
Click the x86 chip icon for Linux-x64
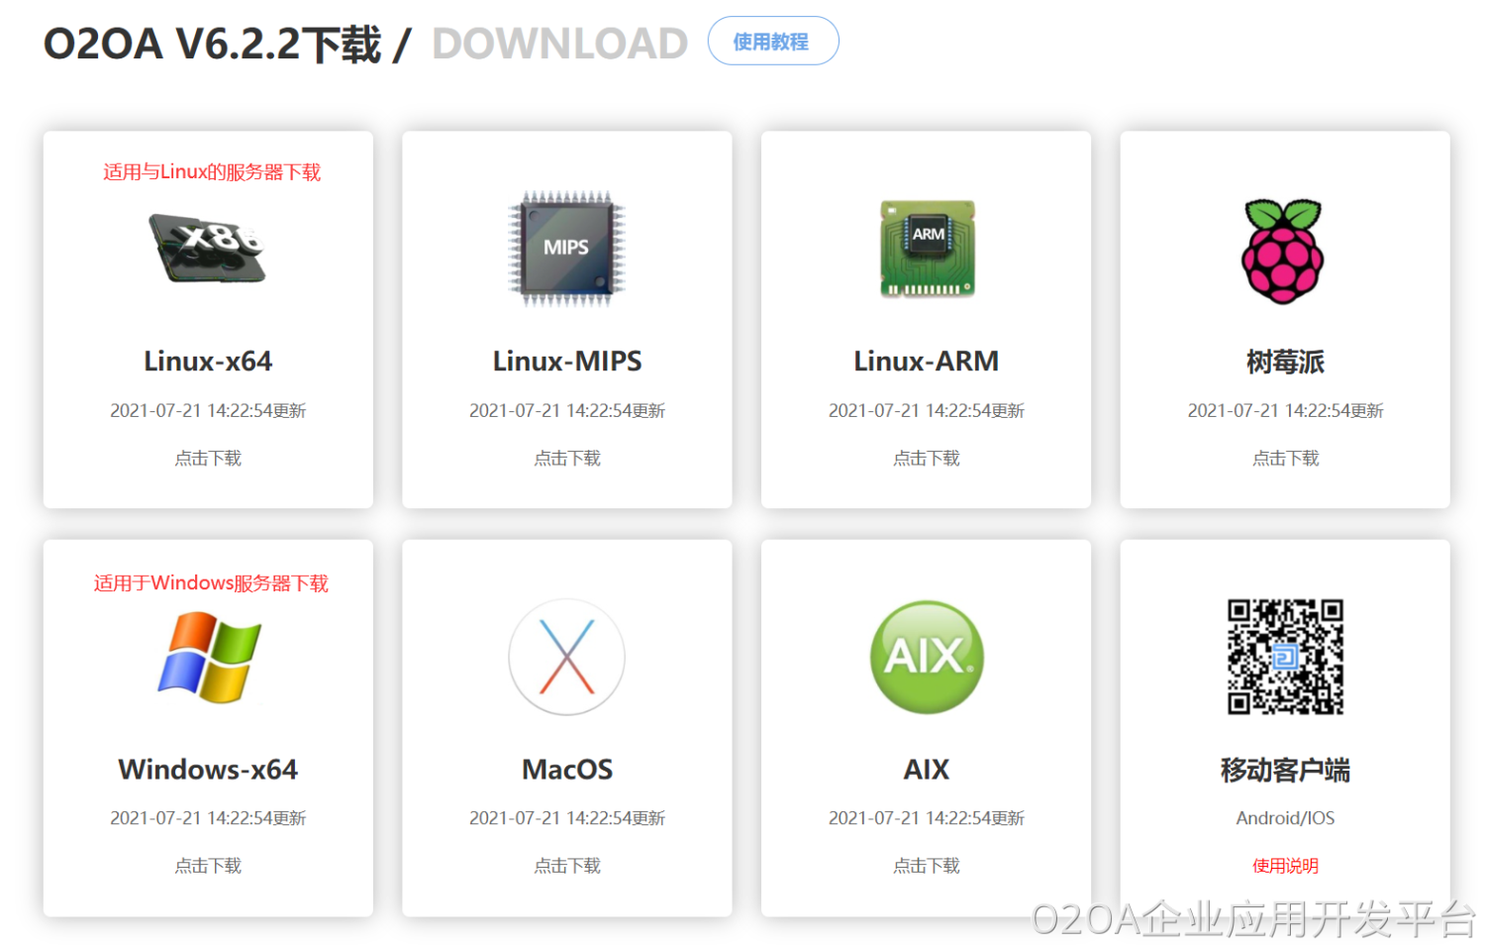207,248
